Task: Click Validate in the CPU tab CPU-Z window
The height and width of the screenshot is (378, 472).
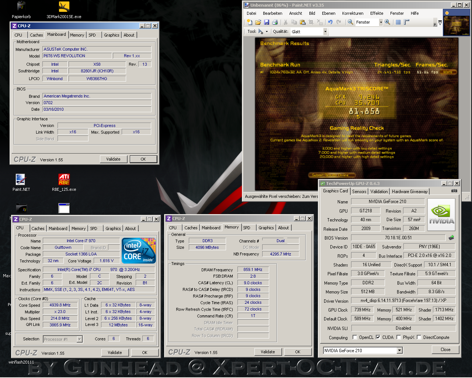Action: tap(115, 353)
